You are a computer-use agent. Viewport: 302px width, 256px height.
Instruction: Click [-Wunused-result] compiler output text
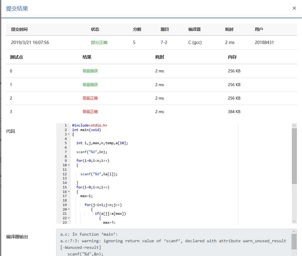pos(80,247)
